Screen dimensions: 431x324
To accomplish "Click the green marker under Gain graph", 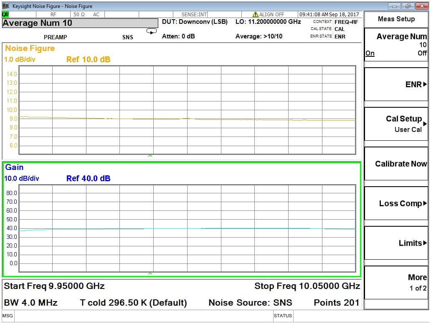I will click(x=150, y=273).
